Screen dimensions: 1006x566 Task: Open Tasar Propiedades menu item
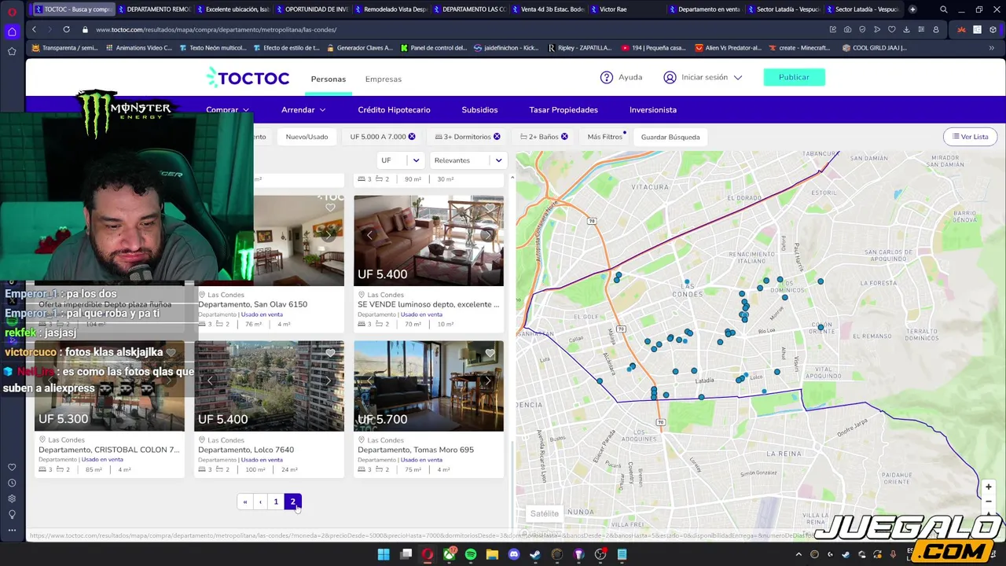click(x=564, y=110)
